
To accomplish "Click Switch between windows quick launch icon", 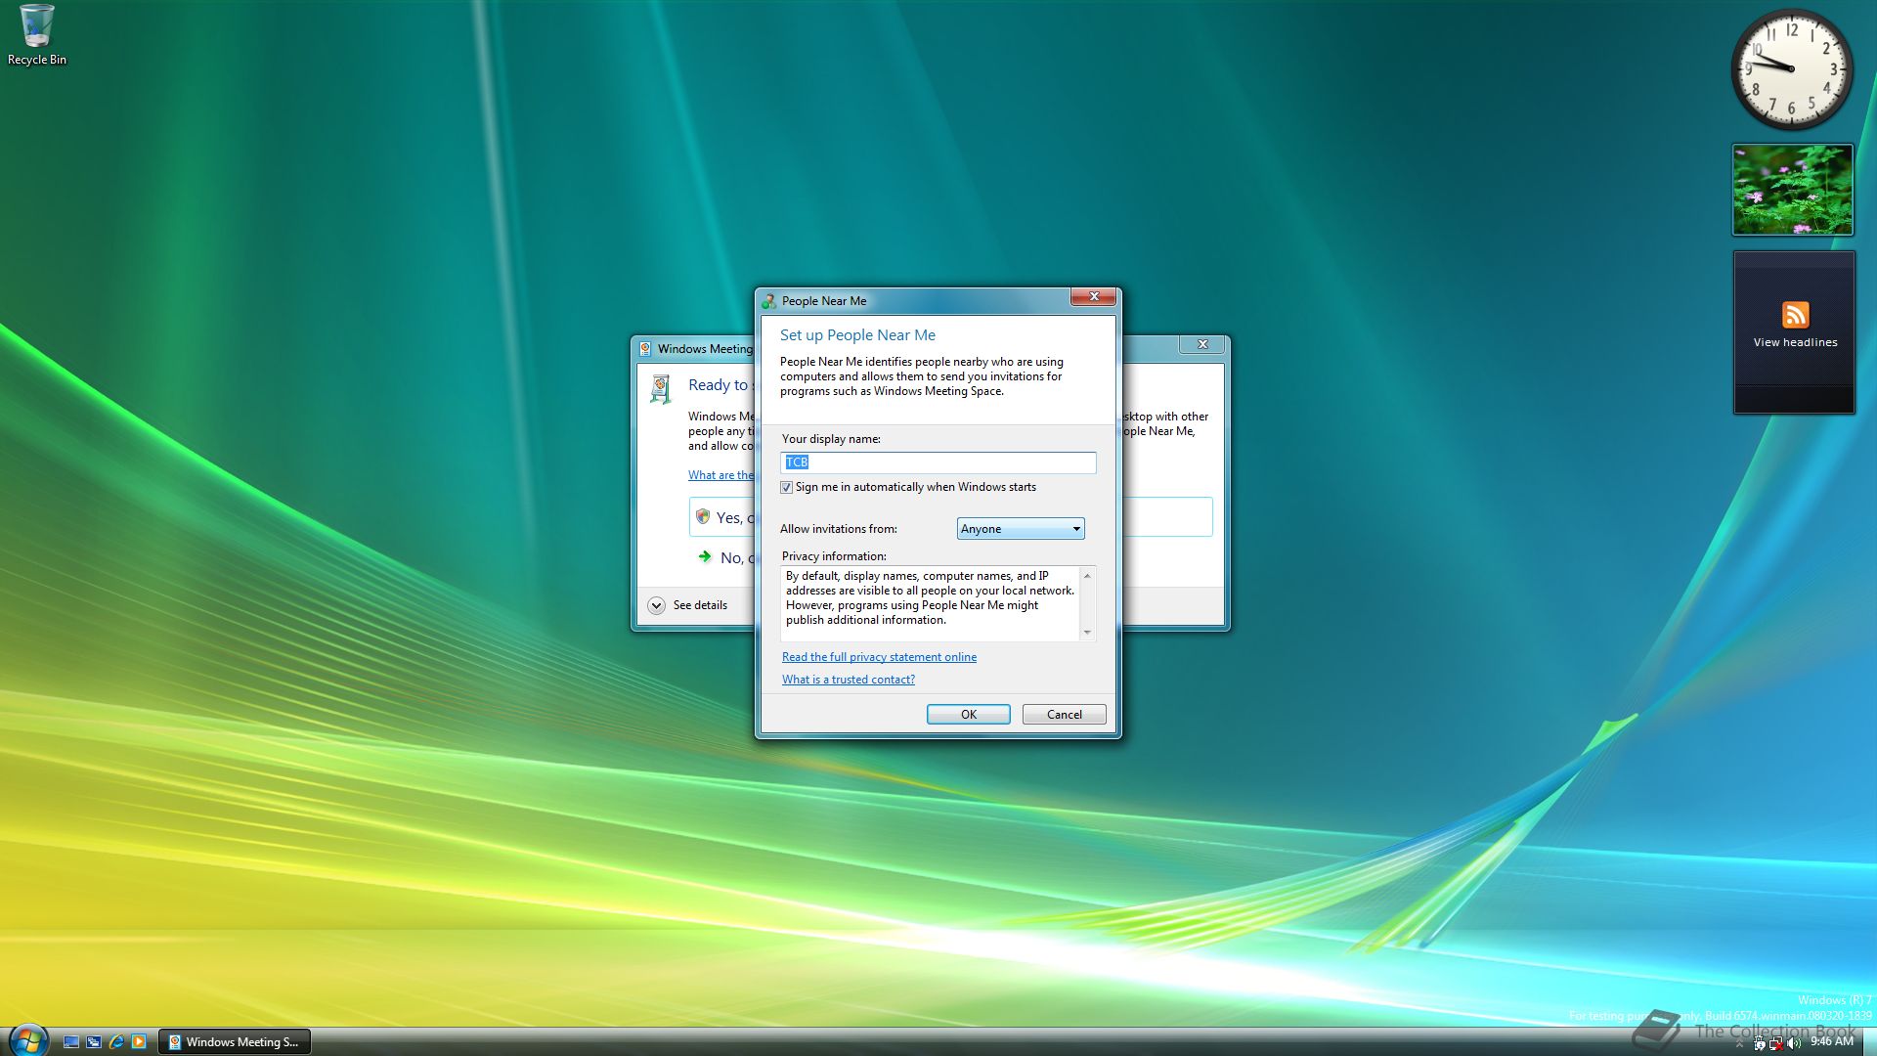I will 94,1042.
